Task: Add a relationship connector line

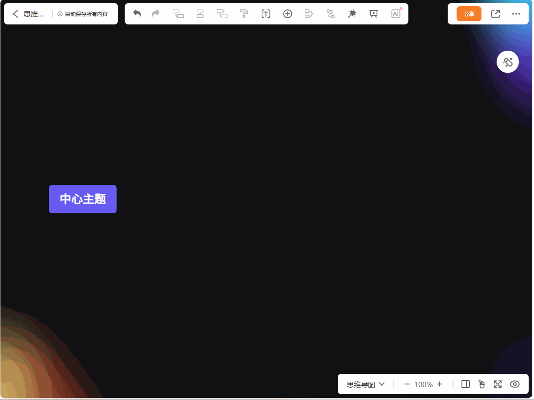Action: coord(331,14)
